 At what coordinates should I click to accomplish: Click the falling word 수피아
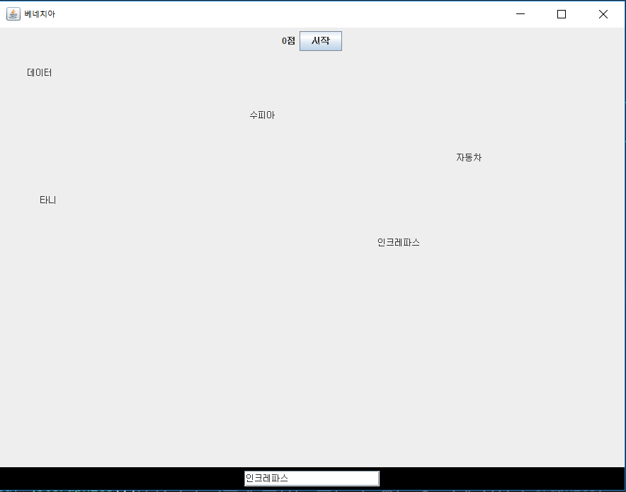(x=261, y=115)
